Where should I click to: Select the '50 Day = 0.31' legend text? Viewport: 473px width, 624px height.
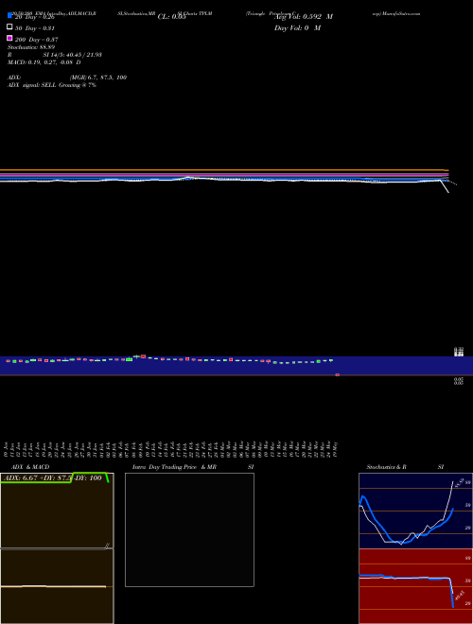pyautogui.click(x=35, y=28)
